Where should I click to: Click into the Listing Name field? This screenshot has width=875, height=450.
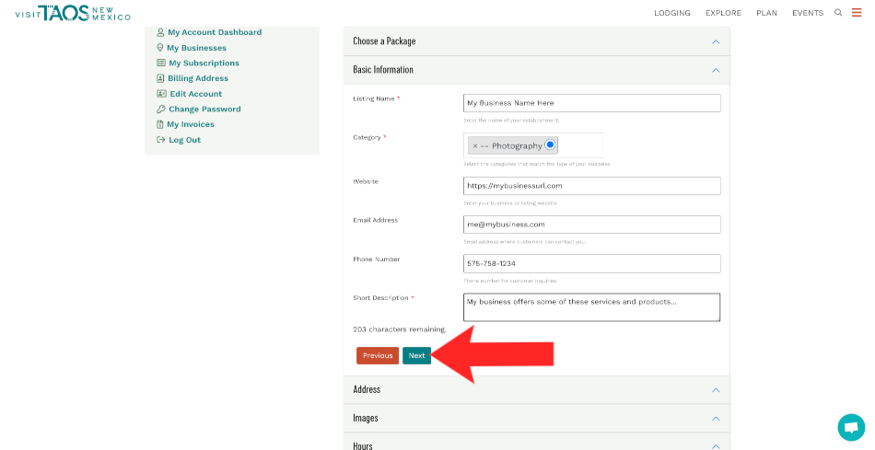point(591,103)
